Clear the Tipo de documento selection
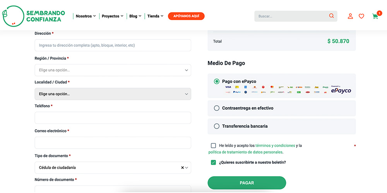 click(183, 168)
